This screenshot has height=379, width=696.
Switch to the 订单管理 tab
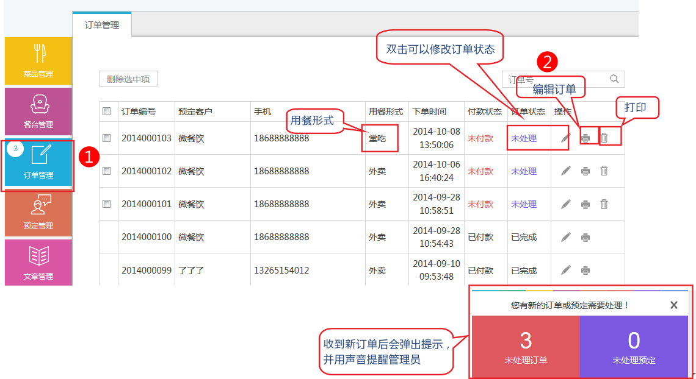(x=102, y=25)
